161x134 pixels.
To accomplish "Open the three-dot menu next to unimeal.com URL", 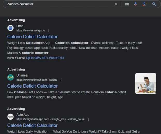I will tap(61, 80).
